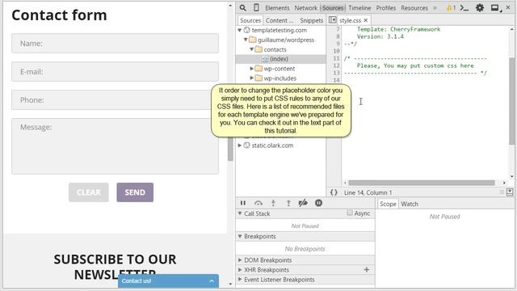517x291 pixels.
Task: Expand Event Listener Breakpoints section
Action: (240, 280)
